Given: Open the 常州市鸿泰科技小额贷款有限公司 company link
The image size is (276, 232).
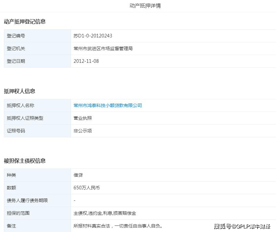Looking at the screenshot, I should coord(107,105).
